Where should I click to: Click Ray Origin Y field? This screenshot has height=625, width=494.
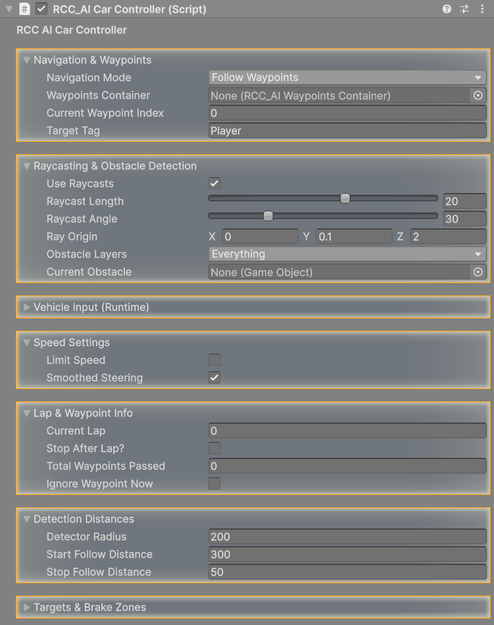(x=354, y=237)
